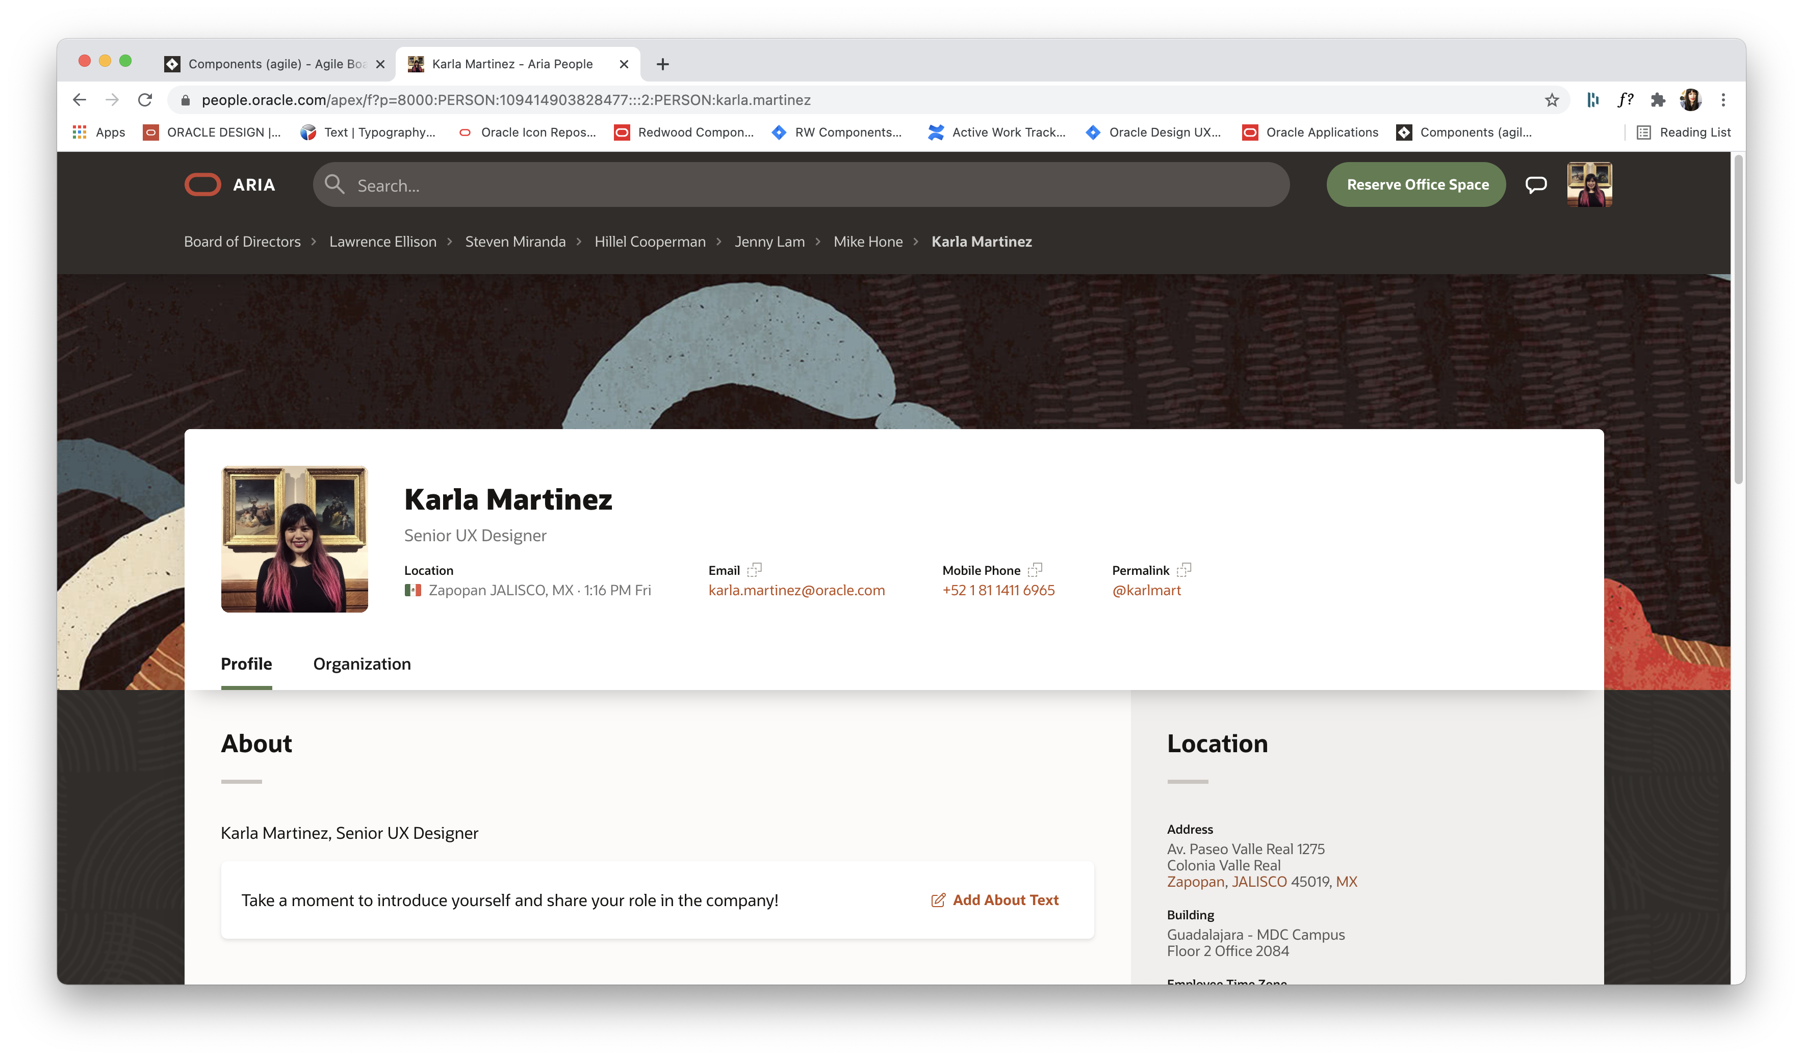This screenshot has width=1803, height=1060.
Task: Open user avatar menu in header
Action: 1589,184
